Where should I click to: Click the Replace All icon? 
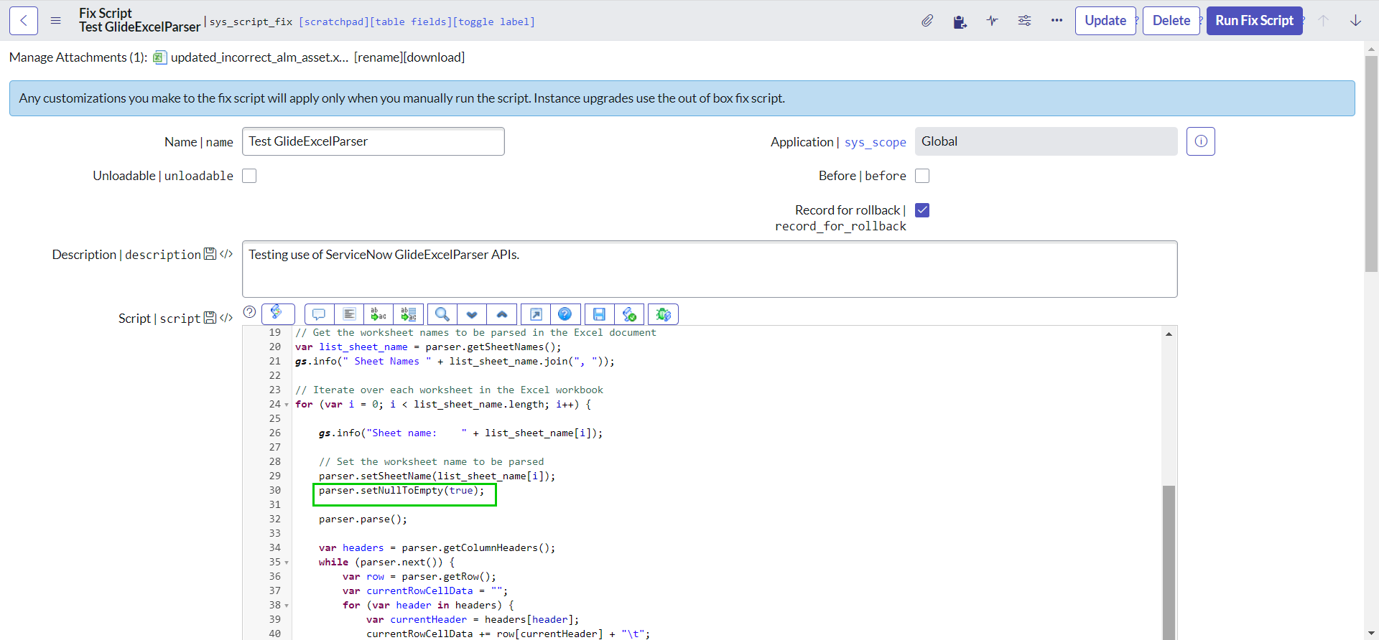click(x=409, y=314)
